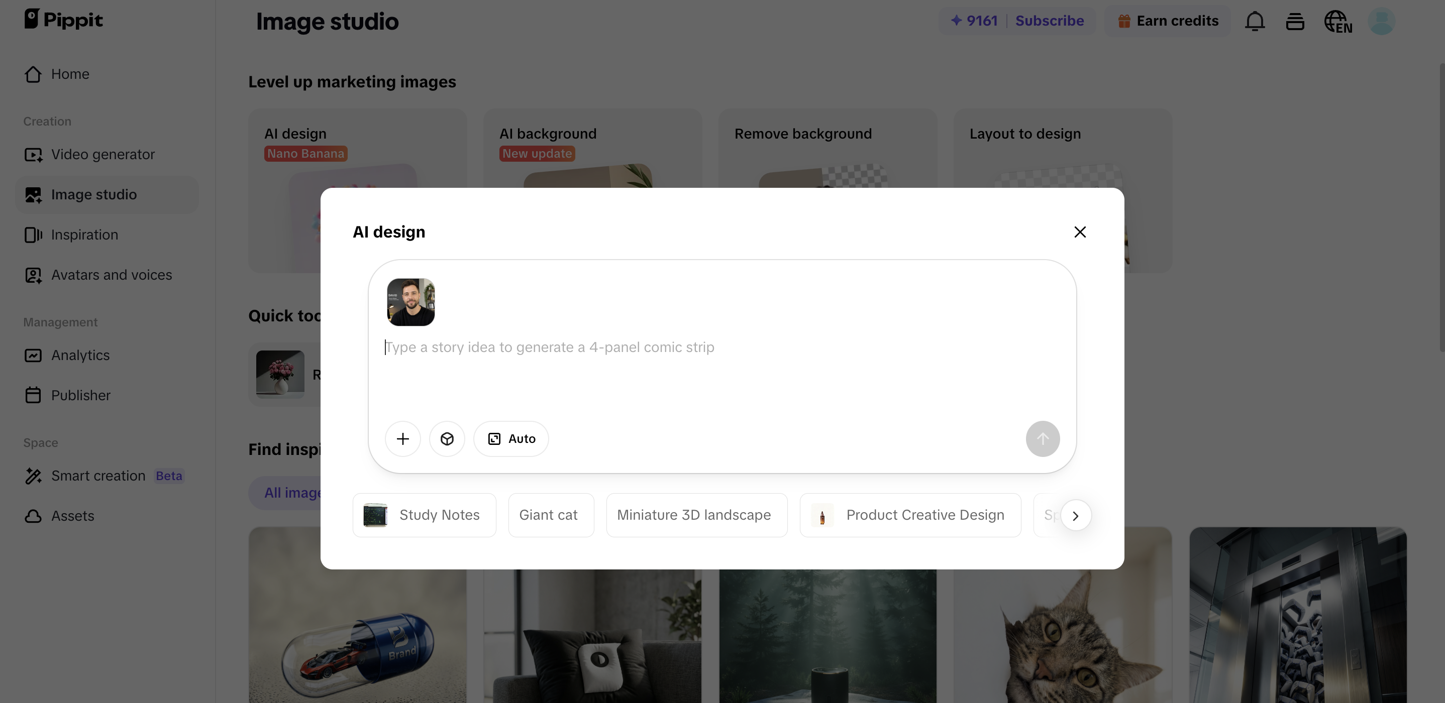Select the All images filter tab
Screen dimensions: 1445x703
(286, 493)
